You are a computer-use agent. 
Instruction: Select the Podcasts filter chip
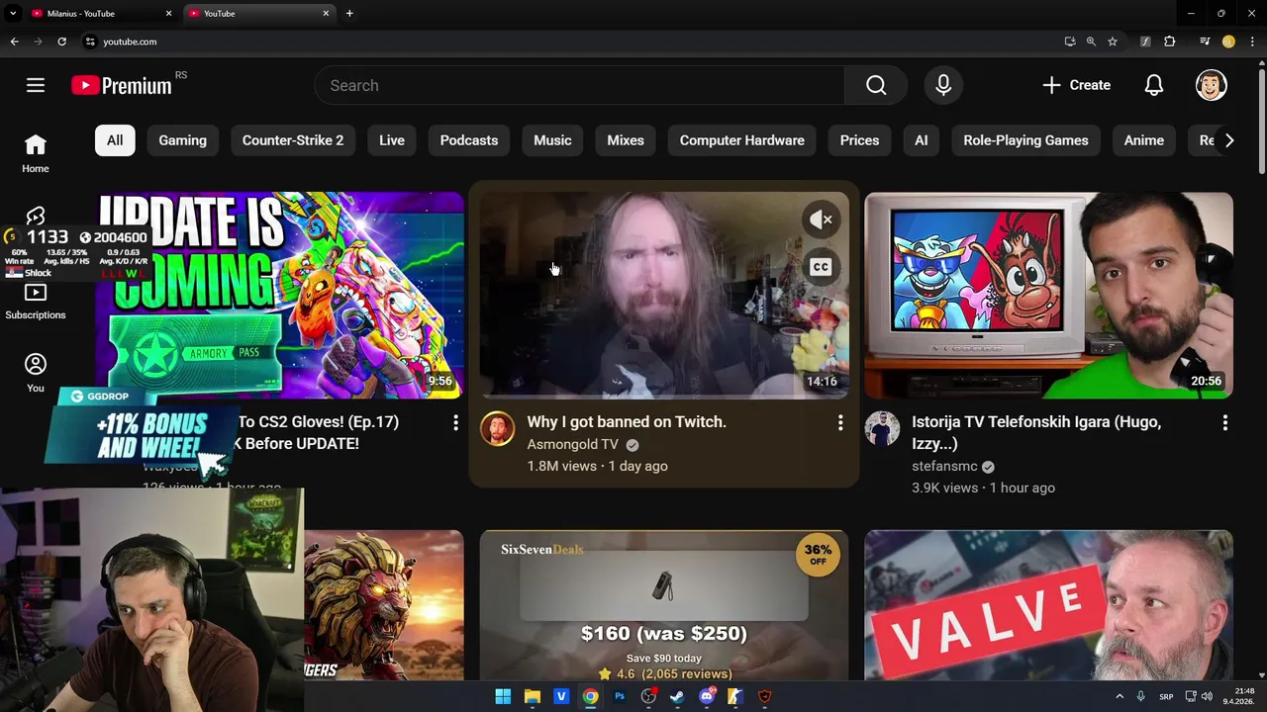469,140
